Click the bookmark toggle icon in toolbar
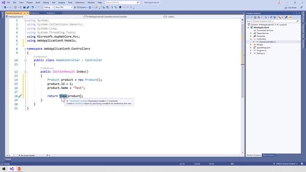 pyautogui.click(x=120, y=8)
